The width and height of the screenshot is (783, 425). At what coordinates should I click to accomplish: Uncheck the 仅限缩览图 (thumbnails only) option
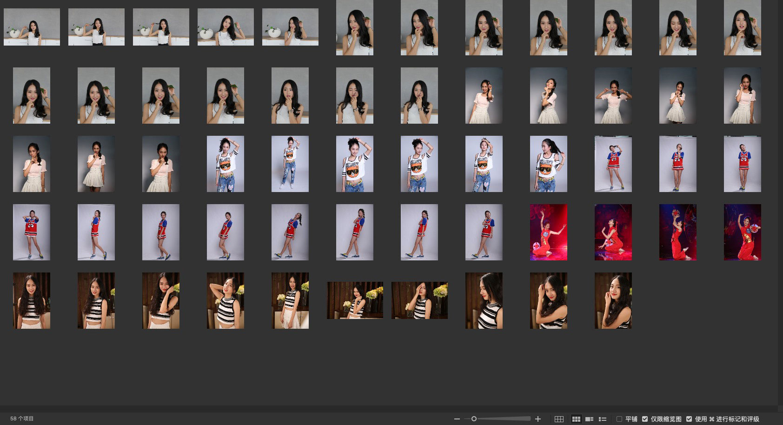(x=645, y=419)
